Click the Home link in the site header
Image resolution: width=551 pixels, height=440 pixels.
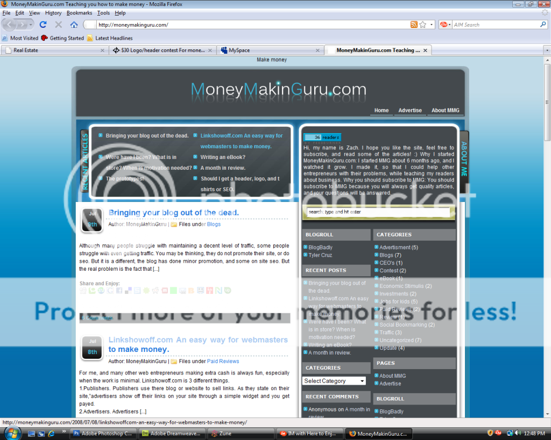coord(382,110)
